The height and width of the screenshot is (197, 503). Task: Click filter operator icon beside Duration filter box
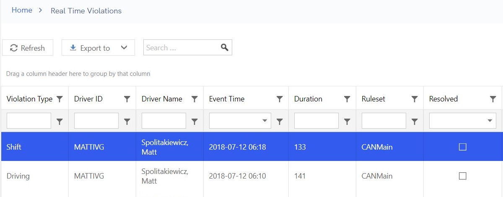click(x=347, y=121)
